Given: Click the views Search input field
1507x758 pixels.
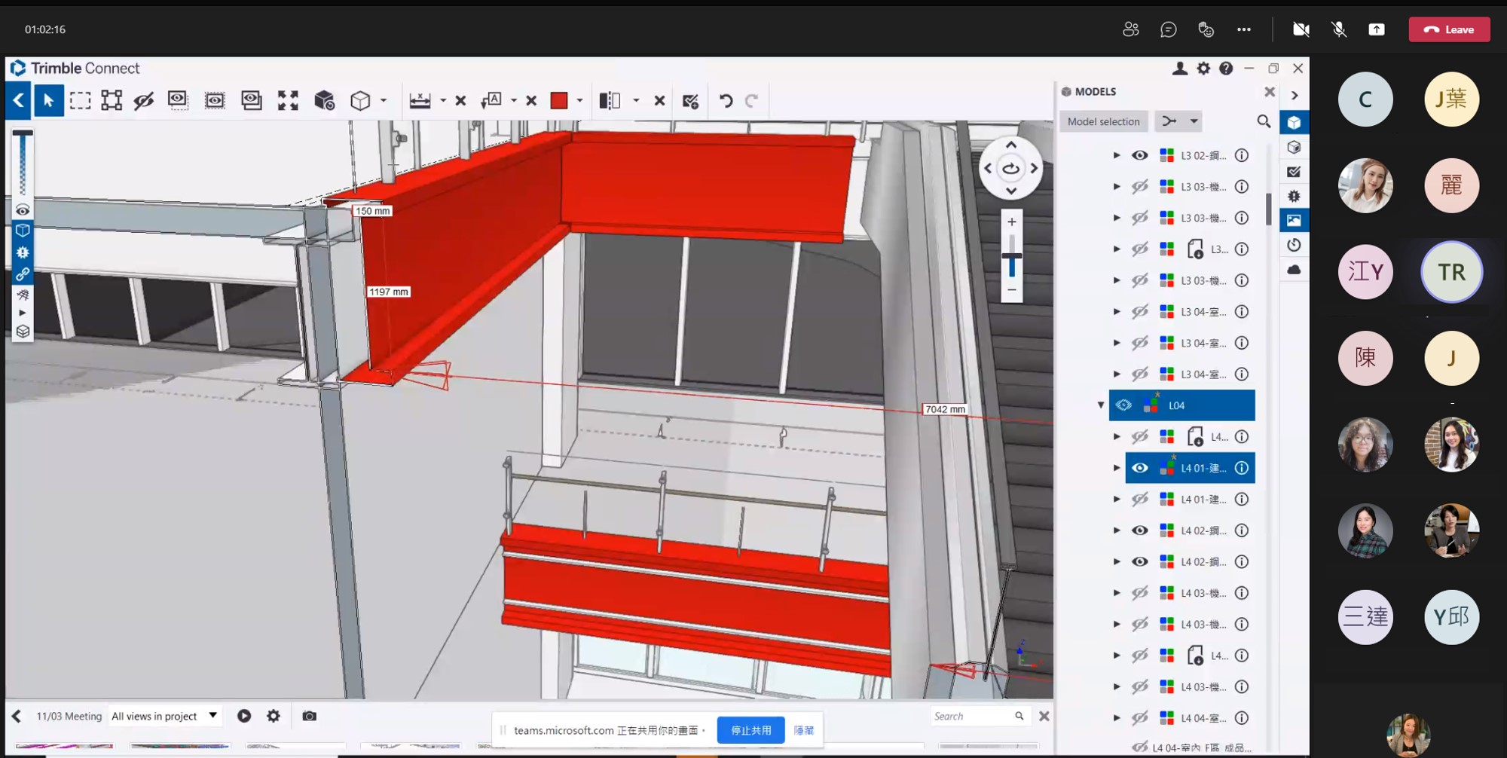Looking at the screenshot, I should [x=971, y=716].
